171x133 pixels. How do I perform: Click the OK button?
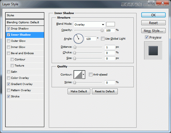pyautogui.click(x=153, y=15)
